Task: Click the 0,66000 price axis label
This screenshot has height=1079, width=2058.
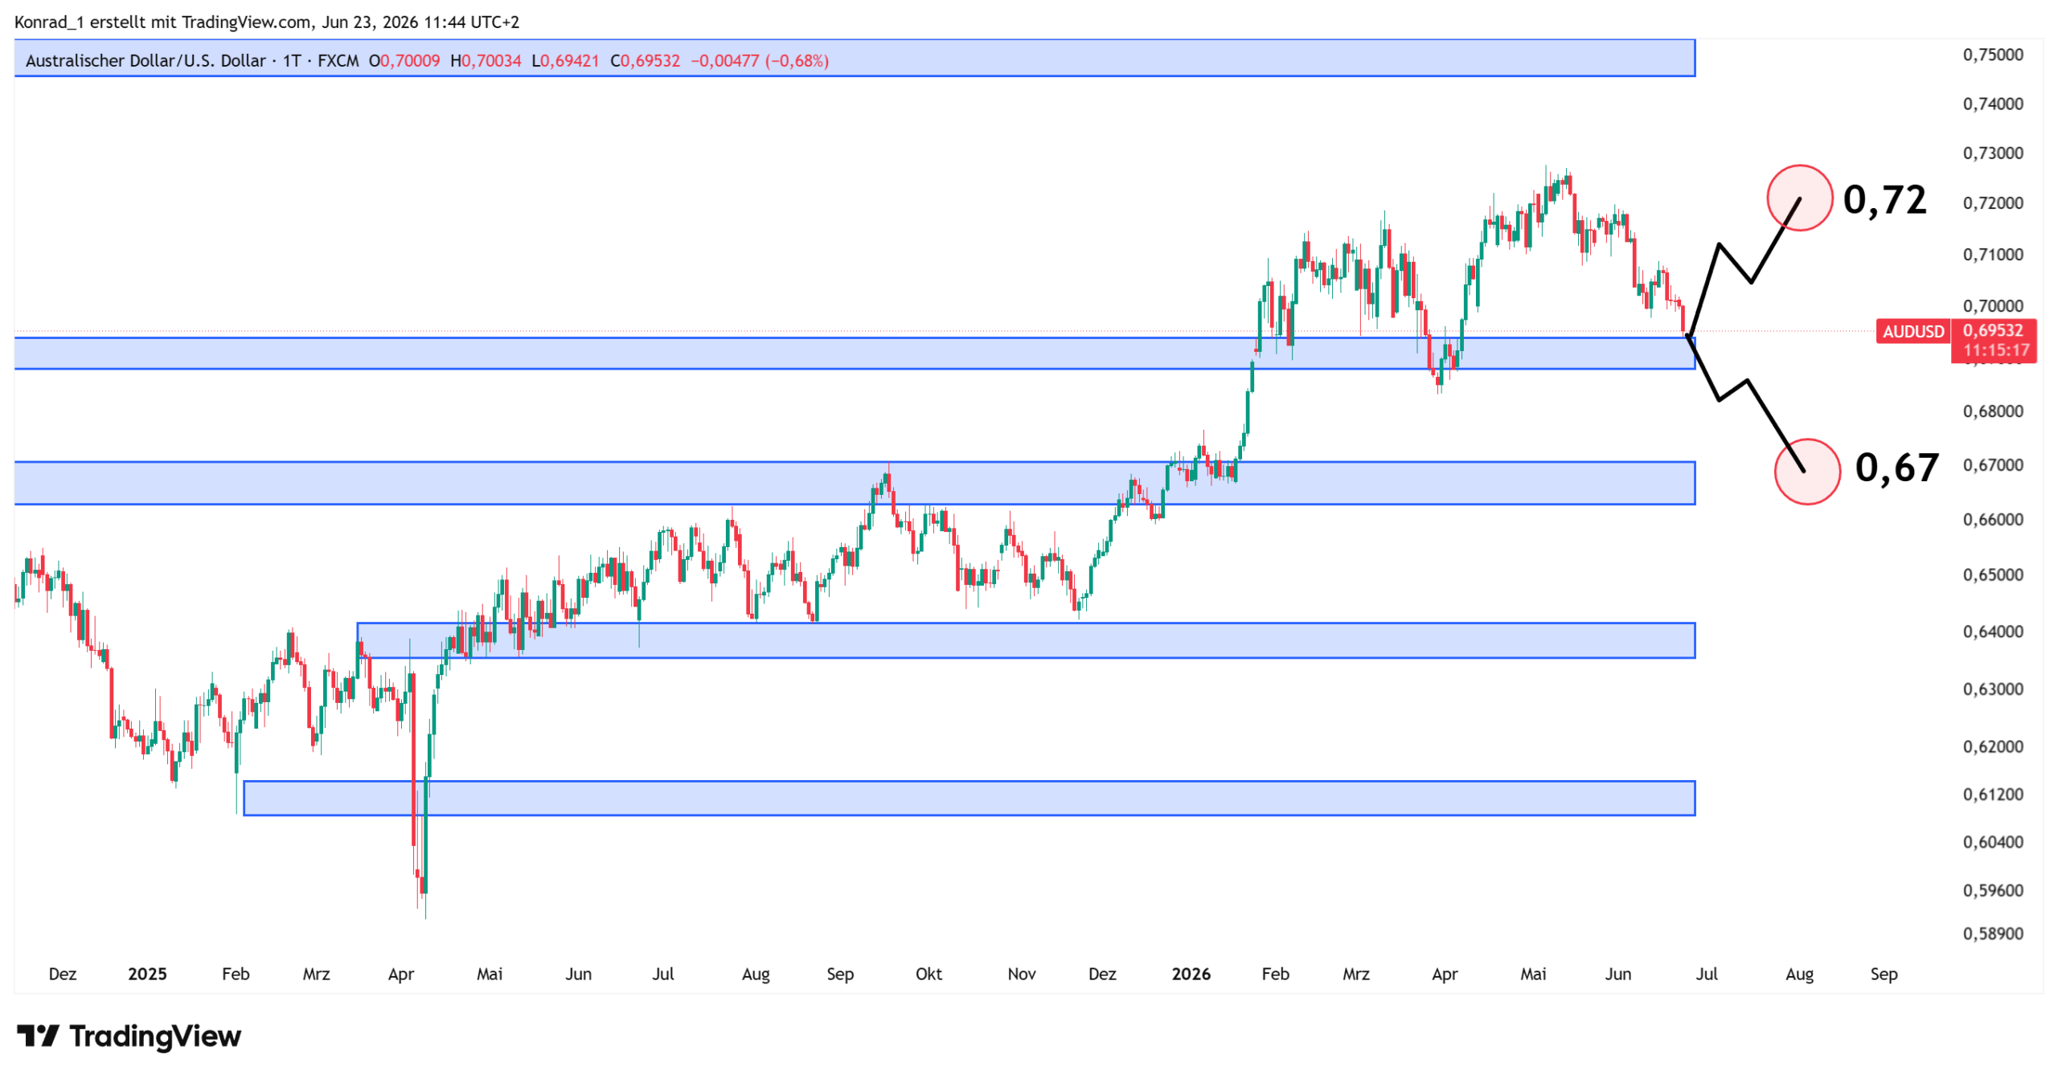Action: 1993,519
